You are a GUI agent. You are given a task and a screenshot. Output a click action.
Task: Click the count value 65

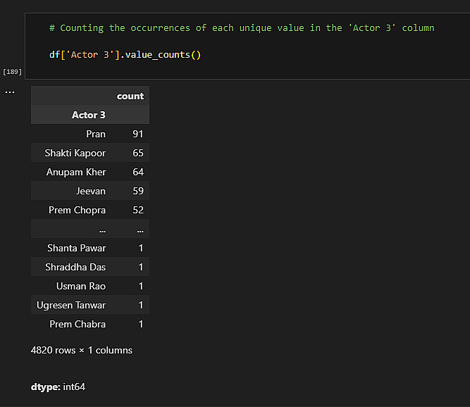(x=137, y=153)
